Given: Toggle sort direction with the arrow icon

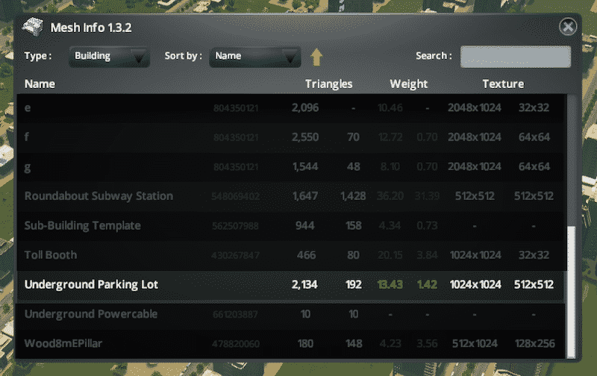Looking at the screenshot, I should pyautogui.click(x=316, y=57).
